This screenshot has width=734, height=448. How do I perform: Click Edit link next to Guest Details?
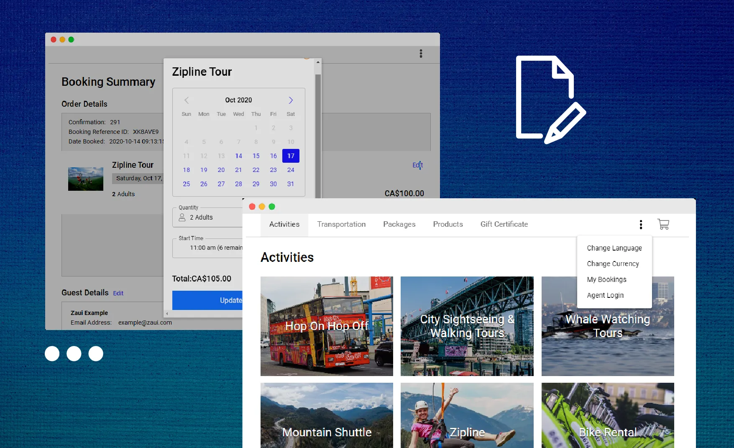(x=118, y=293)
